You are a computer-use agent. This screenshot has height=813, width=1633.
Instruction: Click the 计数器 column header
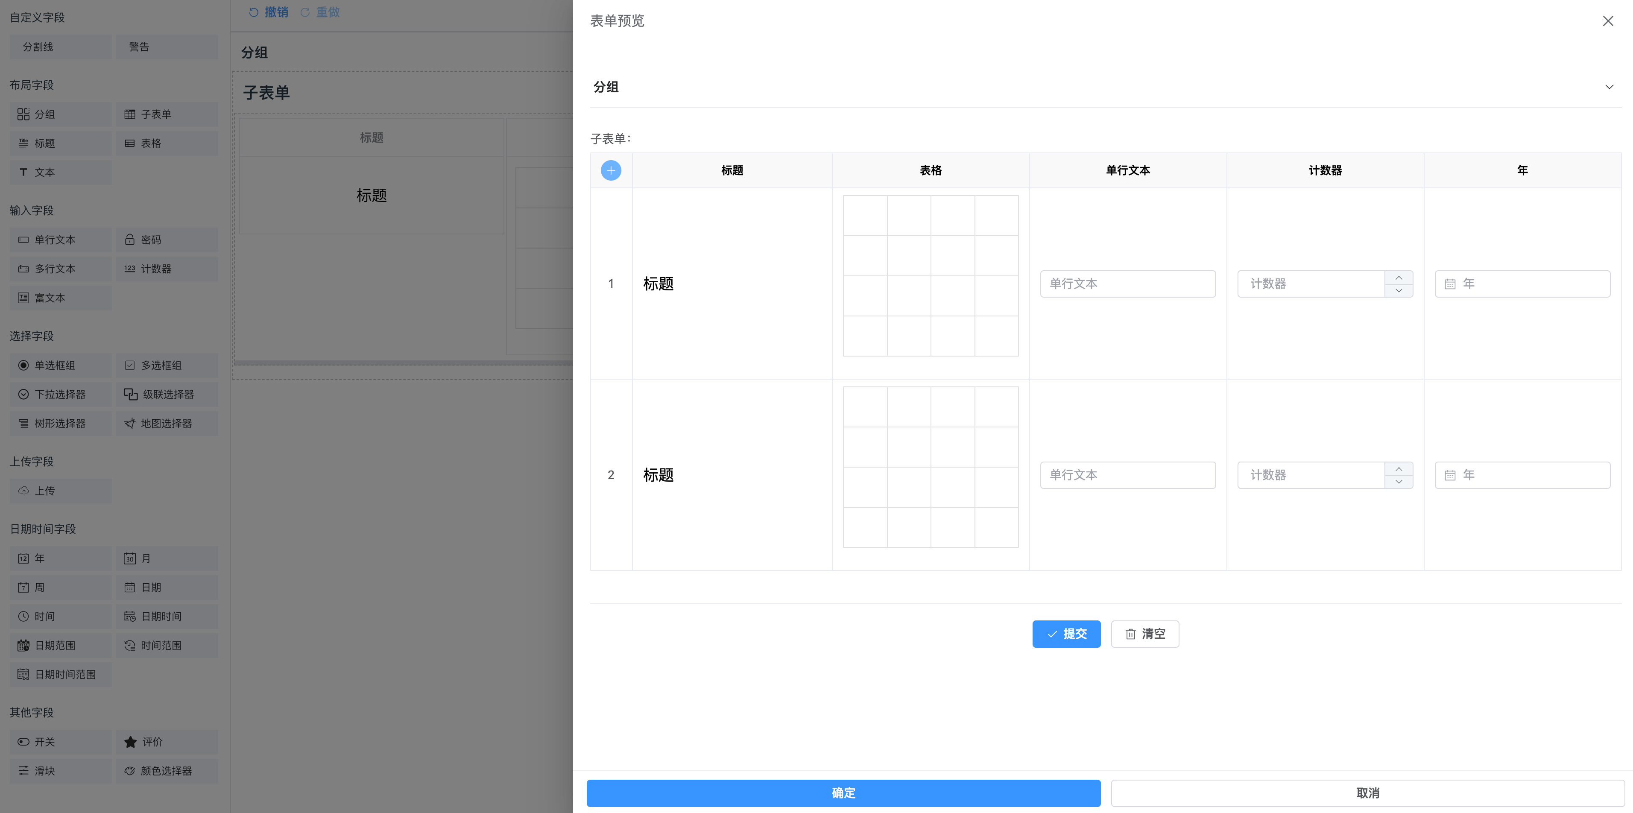pos(1325,170)
